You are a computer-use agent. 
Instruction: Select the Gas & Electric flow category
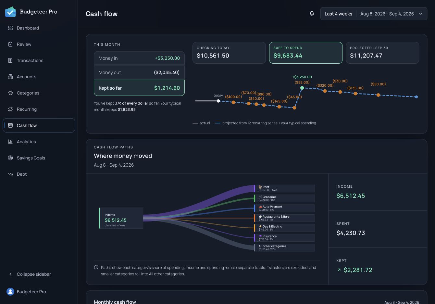pyautogui.click(x=284, y=228)
